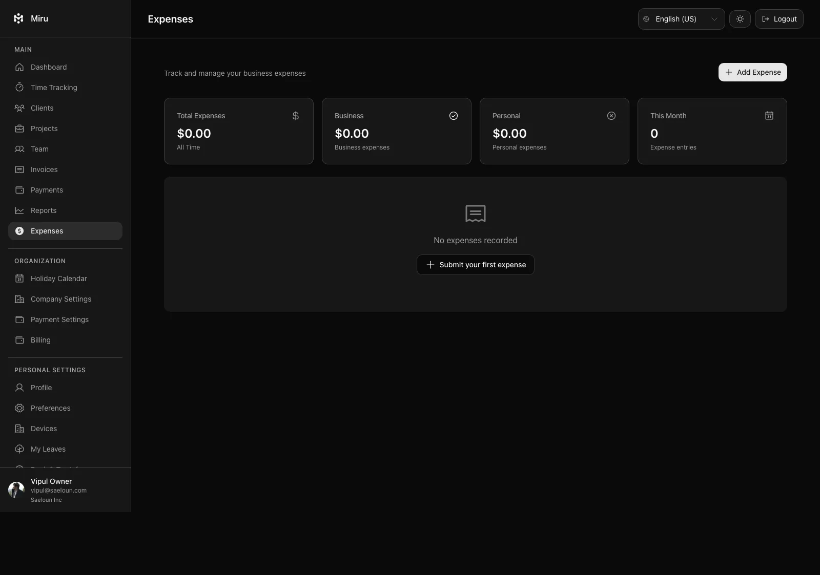The image size is (820, 575).
Task: Click checkmark circle icon on Business card
Action: [454, 116]
